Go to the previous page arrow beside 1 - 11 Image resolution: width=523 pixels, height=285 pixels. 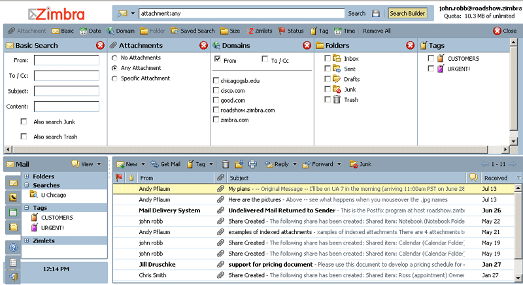485,164
